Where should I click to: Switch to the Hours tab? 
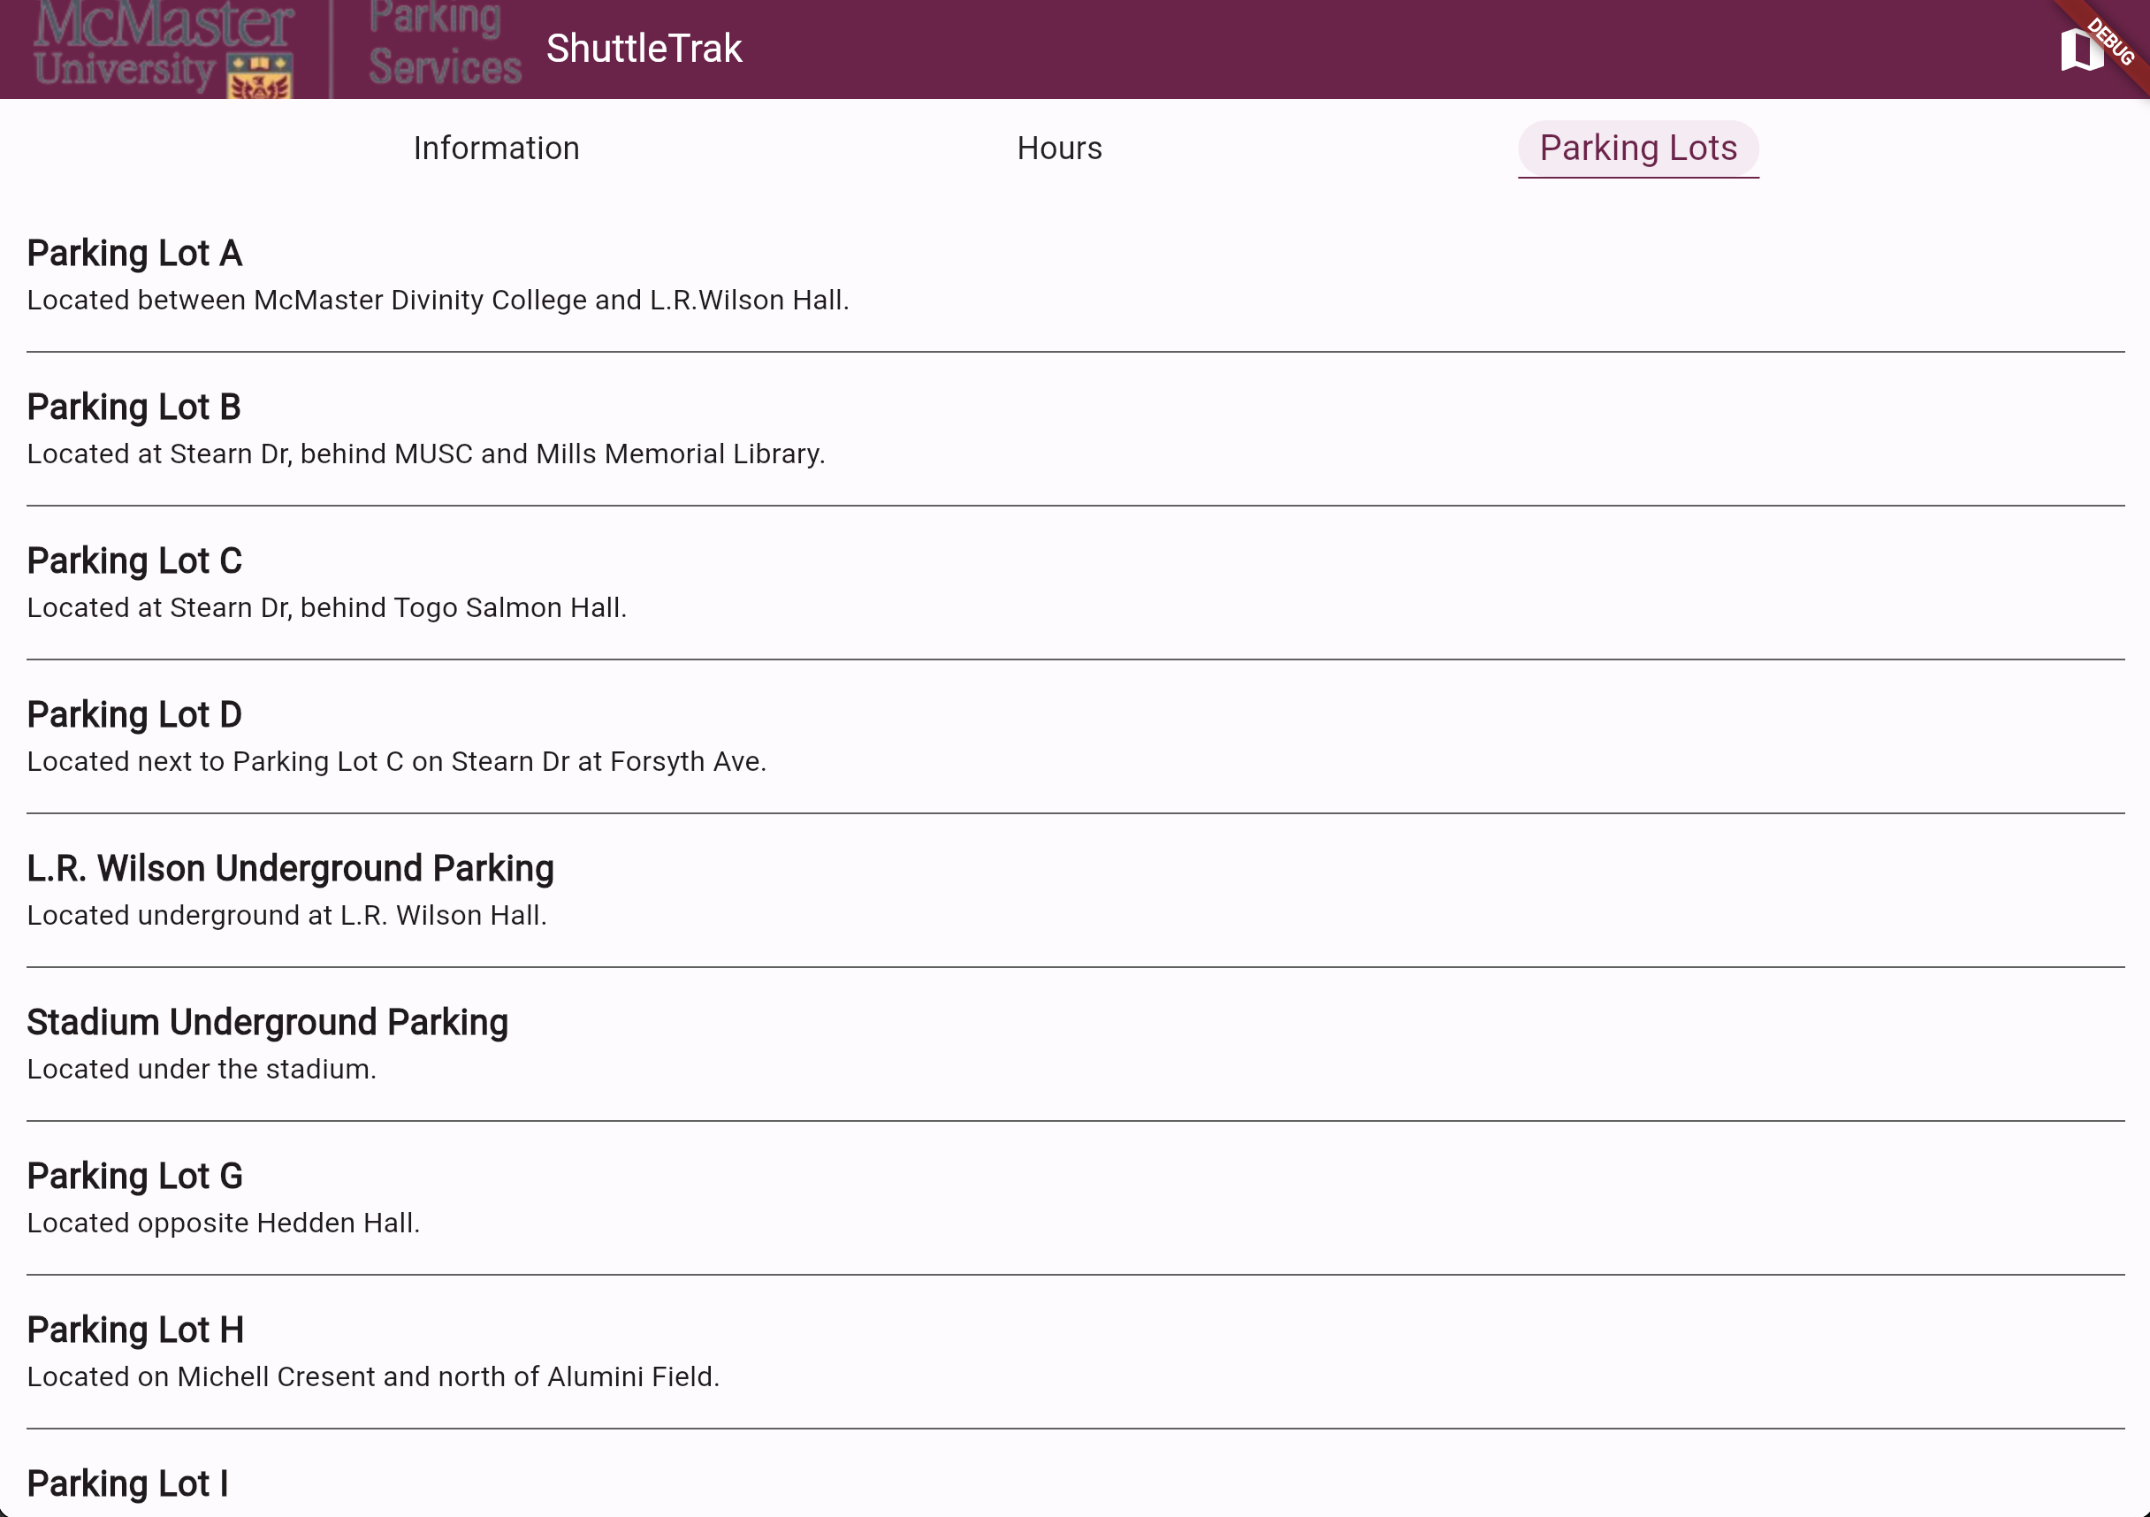(x=1059, y=148)
